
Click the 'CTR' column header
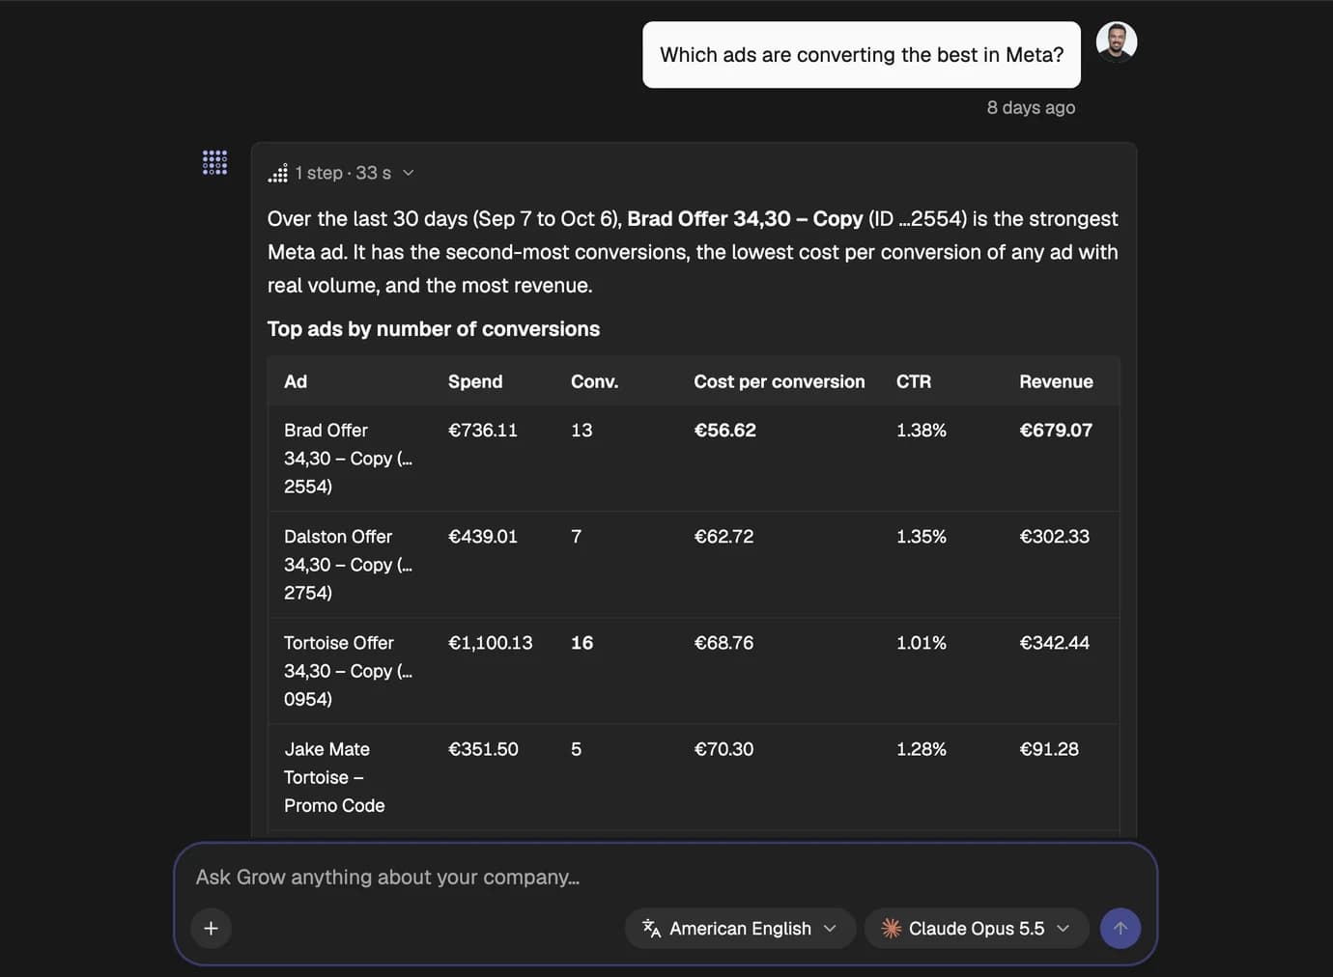[x=914, y=381]
